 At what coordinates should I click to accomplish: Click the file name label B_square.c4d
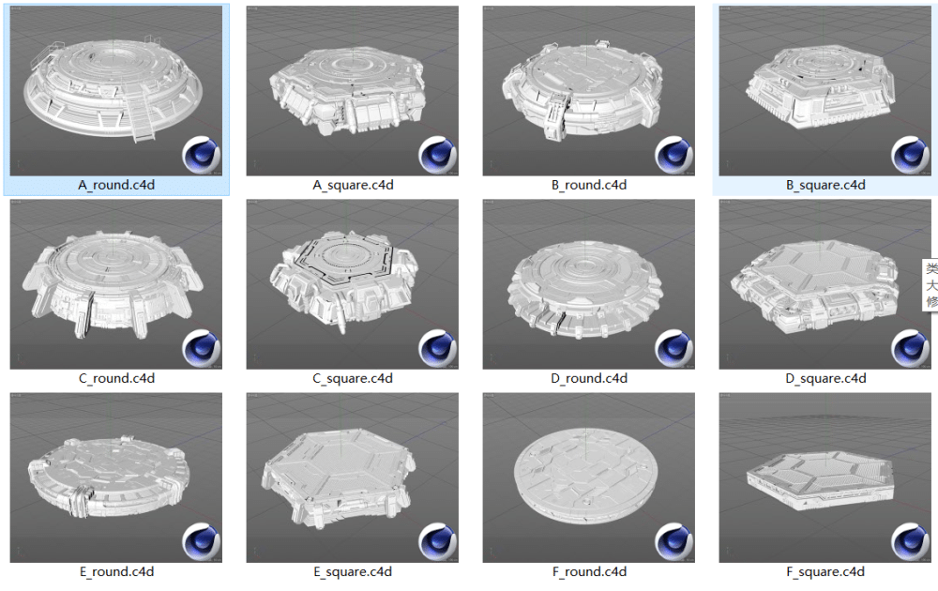click(x=825, y=186)
